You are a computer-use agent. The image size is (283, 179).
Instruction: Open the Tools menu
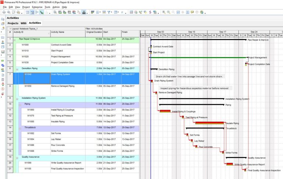coord(47,7)
